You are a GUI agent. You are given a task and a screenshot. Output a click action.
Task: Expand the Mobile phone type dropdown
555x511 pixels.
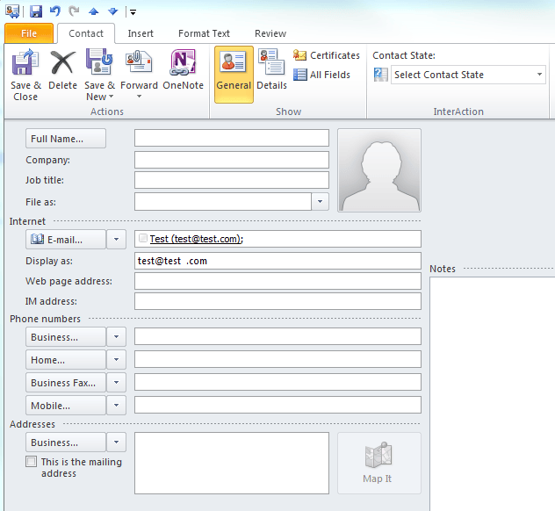[116, 405]
